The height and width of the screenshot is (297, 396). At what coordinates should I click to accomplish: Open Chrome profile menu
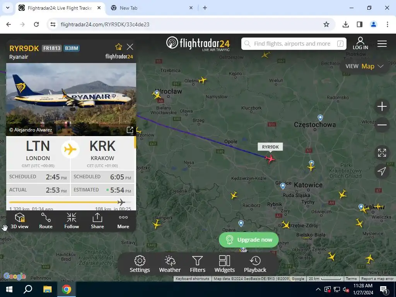[x=373, y=24]
